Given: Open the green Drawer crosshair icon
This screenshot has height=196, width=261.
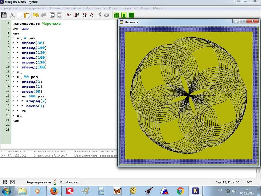Looking at the screenshot, I should click(x=131, y=15).
